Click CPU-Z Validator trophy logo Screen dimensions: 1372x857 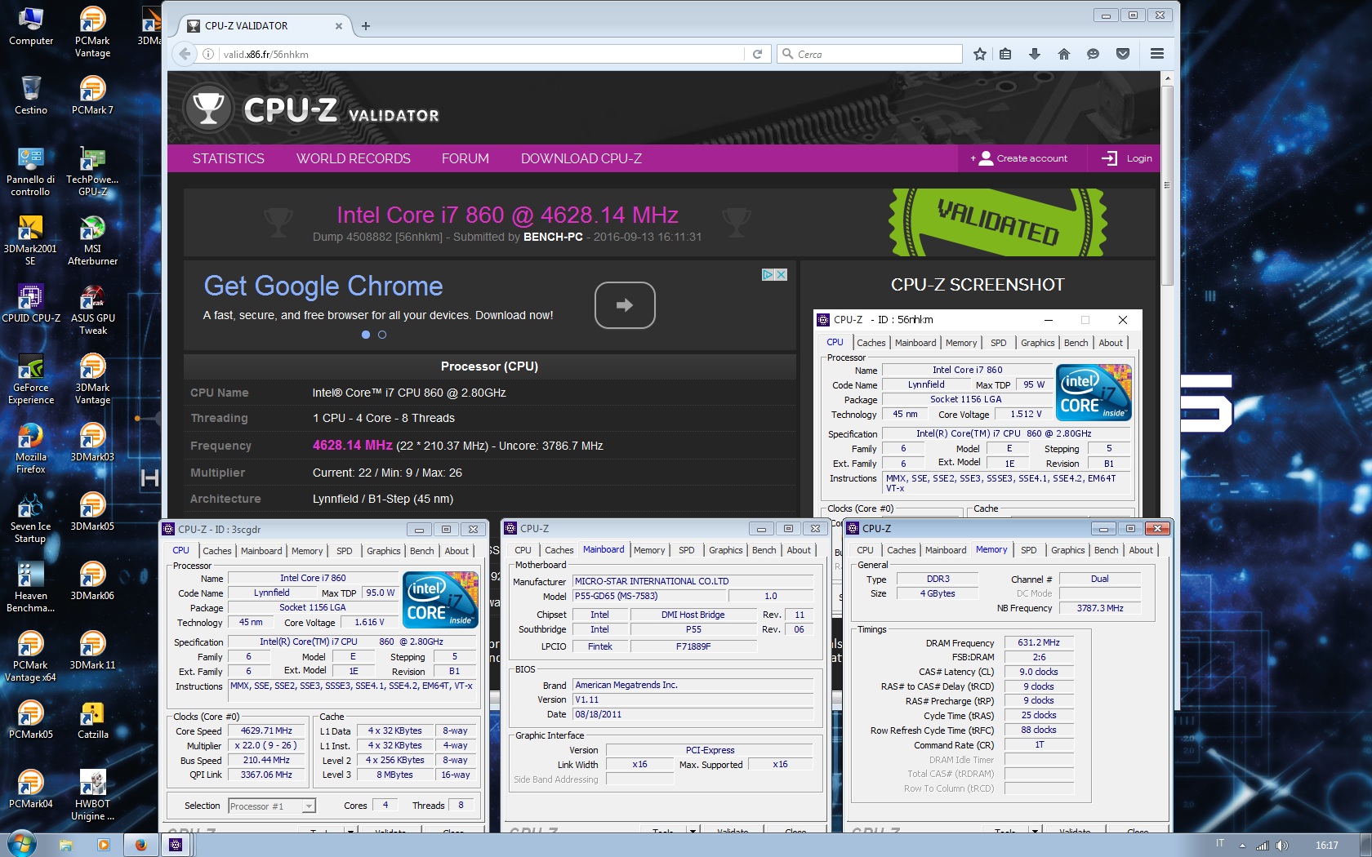click(x=209, y=109)
